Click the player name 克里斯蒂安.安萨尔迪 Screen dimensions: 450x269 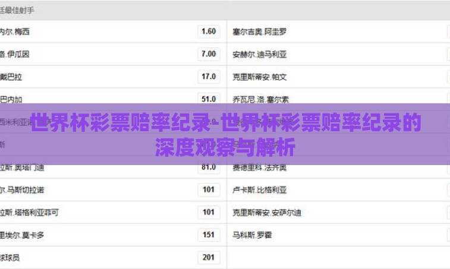(x=267, y=213)
